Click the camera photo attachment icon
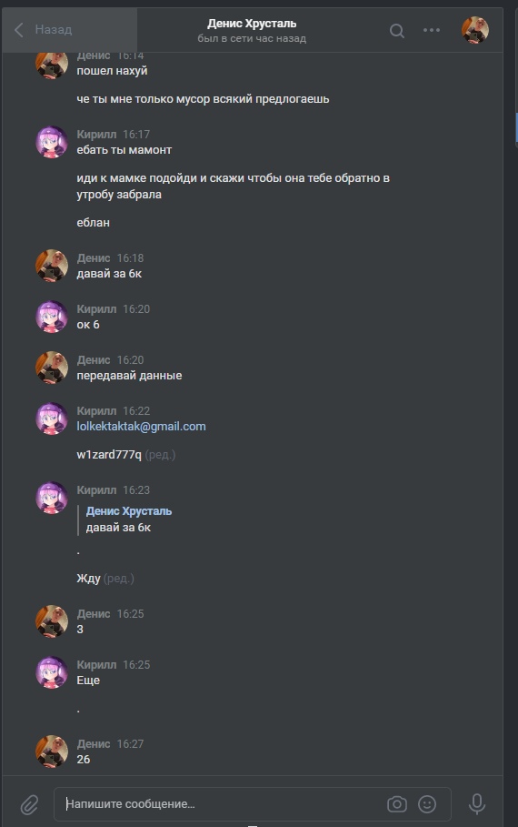 pos(397,803)
